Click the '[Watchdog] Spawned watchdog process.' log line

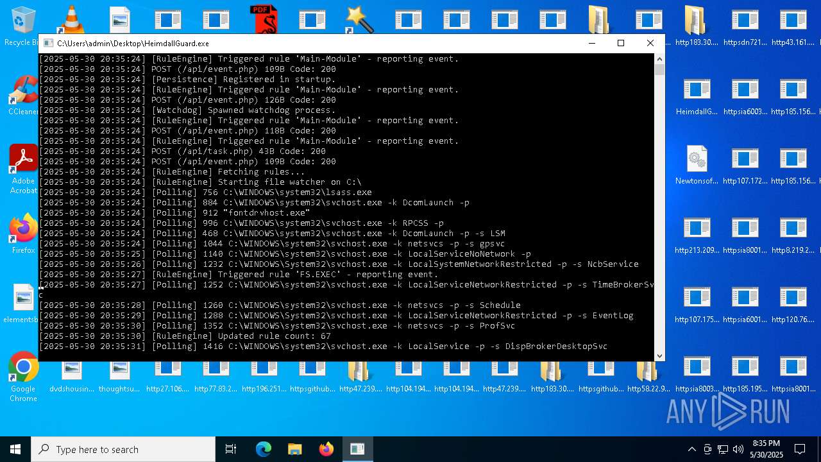pyautogui.click(x=187, y=110)
